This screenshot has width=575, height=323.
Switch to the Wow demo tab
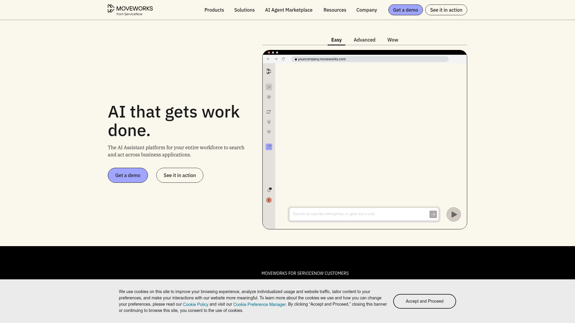[x=393, y=40]
